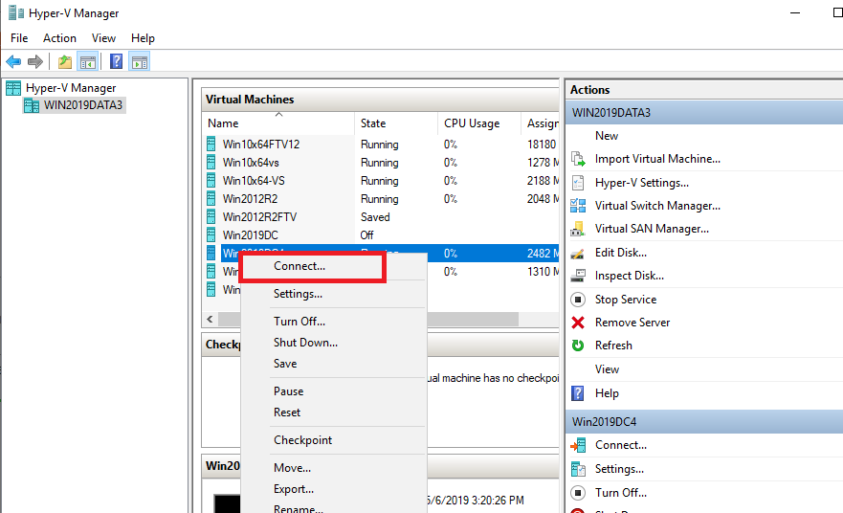Select the Win2012R2FTV row name

coord(259,217)
